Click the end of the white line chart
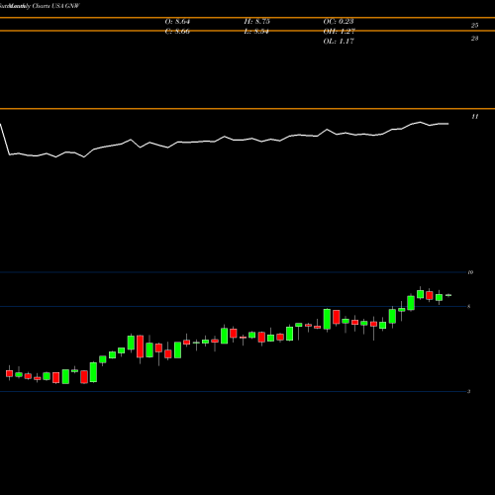The image size is (495, 495). tap(447, 124)
